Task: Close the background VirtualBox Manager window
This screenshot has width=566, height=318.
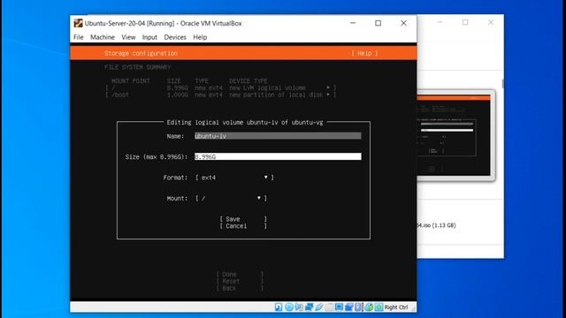Action: coord(491,22)
